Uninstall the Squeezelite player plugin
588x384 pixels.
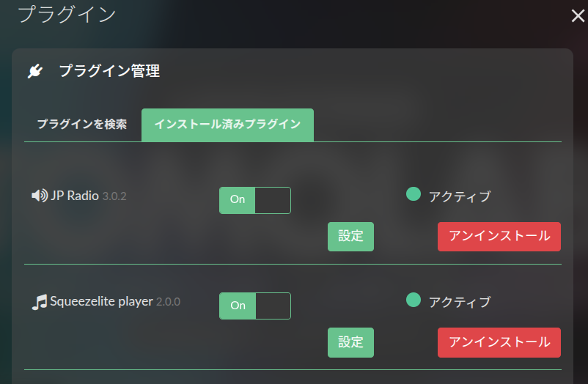click(x=499, y=342)
